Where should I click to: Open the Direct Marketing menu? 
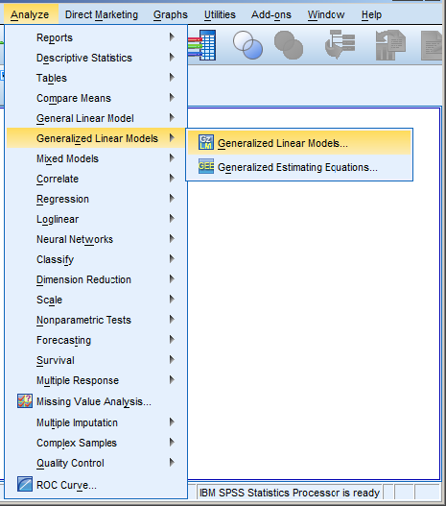[102, 14]
